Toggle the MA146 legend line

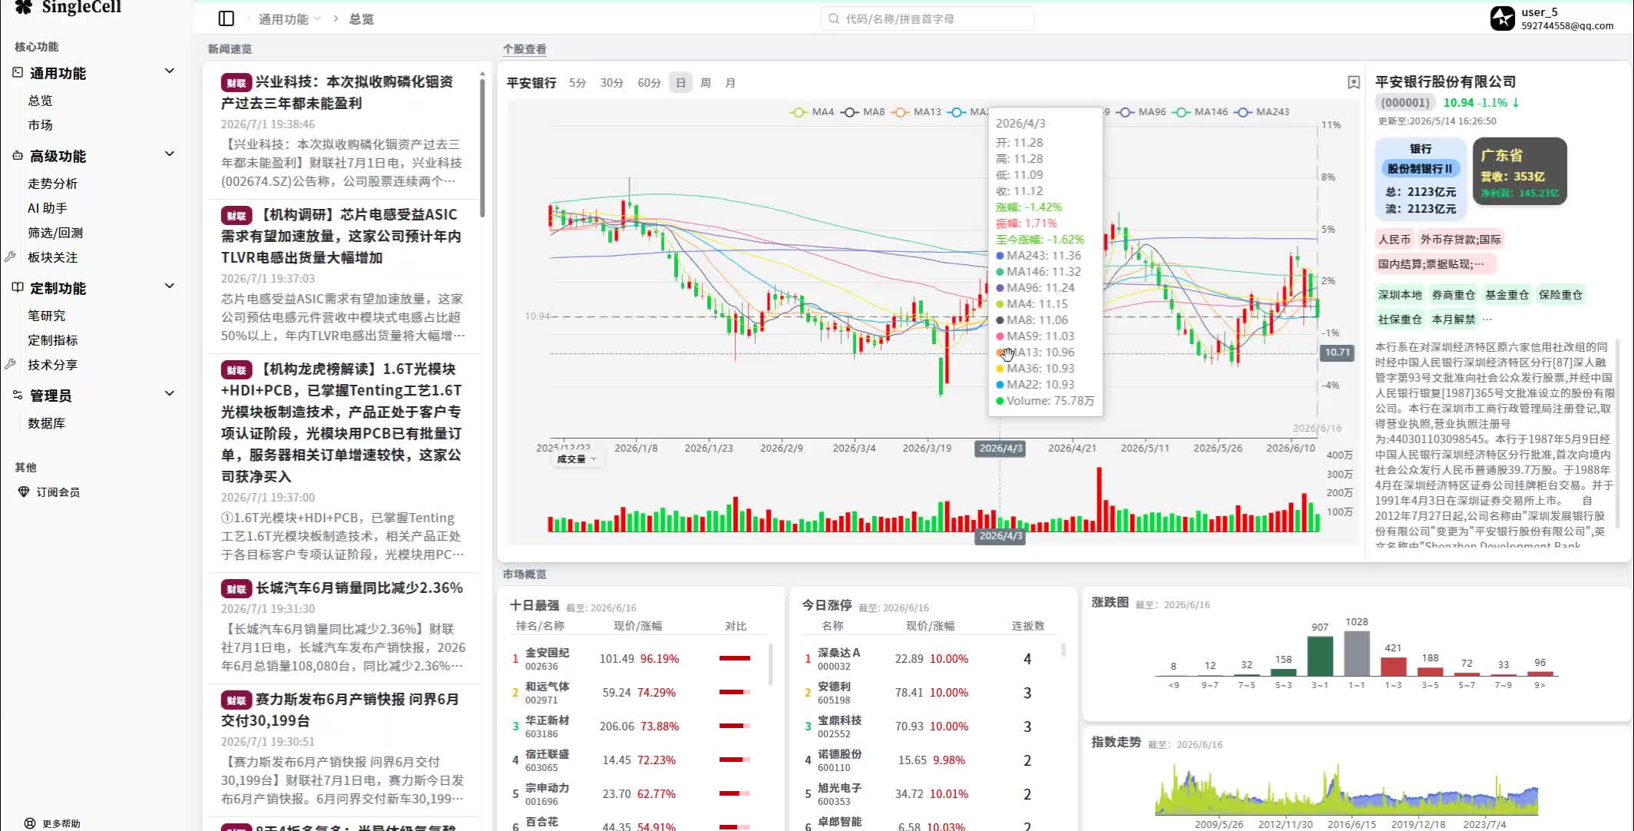coord(1200,112)
